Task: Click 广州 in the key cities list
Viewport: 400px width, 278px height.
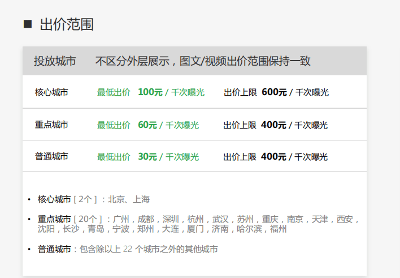Action: click(x=121, y=219)
